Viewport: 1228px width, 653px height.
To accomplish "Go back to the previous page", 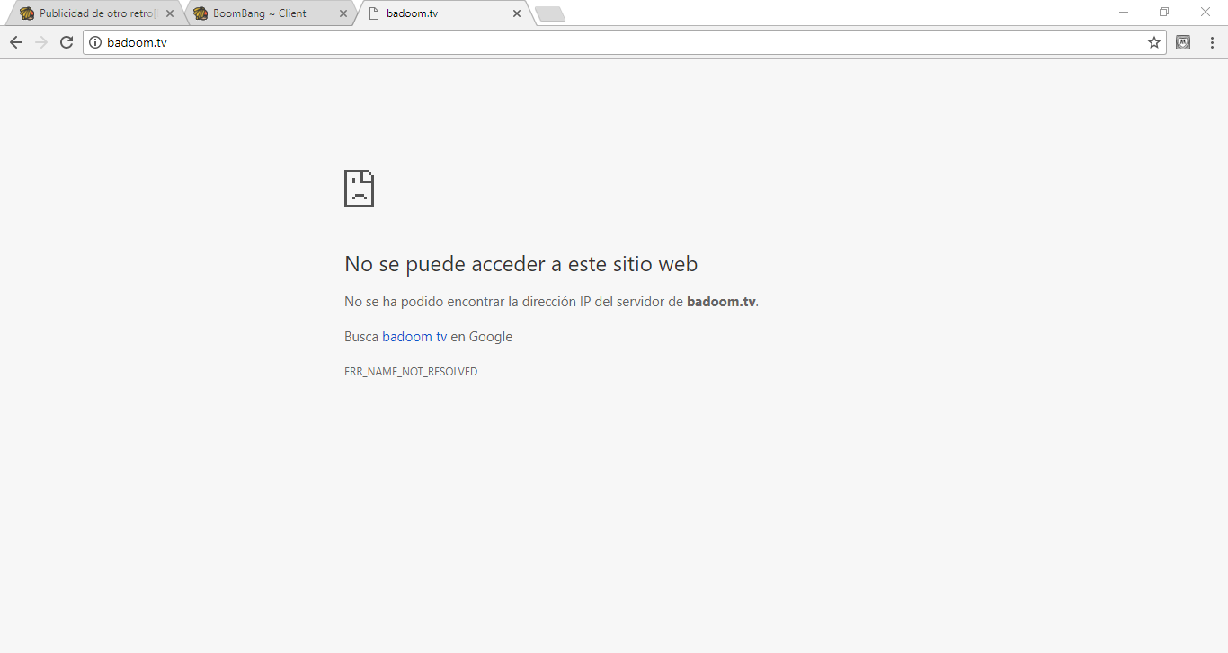I will [16, 42].
